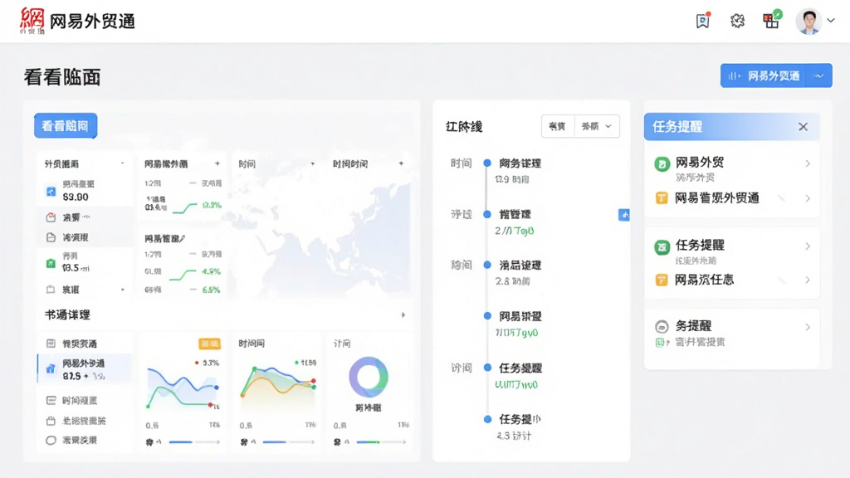The height and width of the screenshot is (478, 850).
Task: Click the folder icon at the bottom of the upper list
Action: point(51,290)
